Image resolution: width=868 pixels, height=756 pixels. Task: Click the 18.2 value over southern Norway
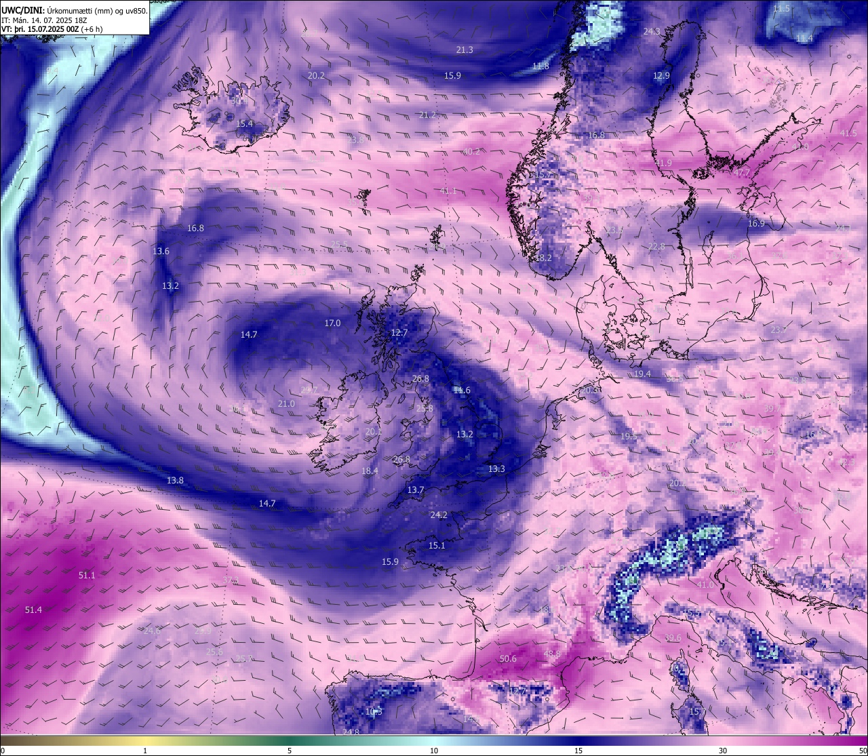coord(543,258)
